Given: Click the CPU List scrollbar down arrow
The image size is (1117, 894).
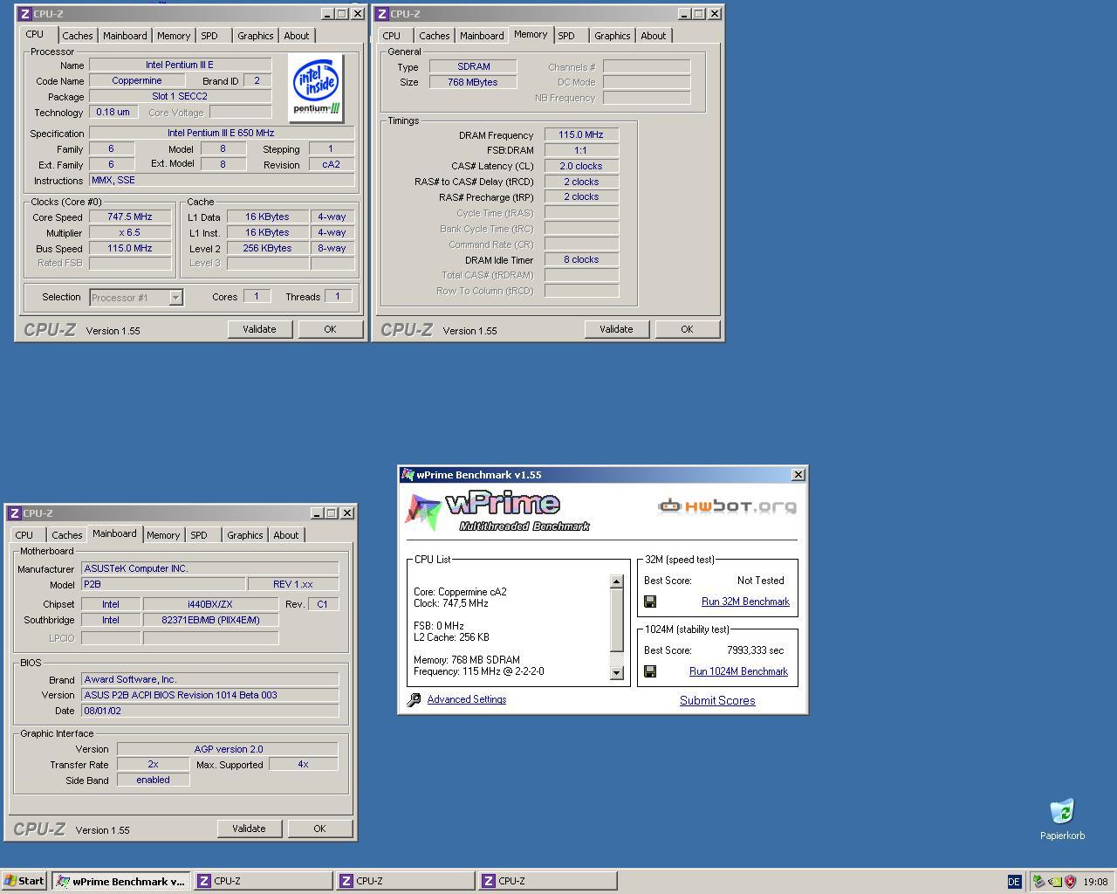Looking at the screenshot, I should (x=617, y=673).
